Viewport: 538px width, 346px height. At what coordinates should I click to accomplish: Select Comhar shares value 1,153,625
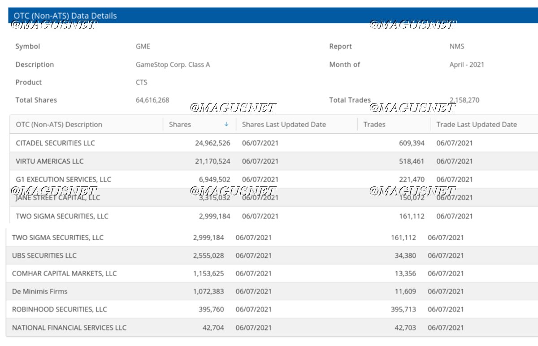click(208, 273)
